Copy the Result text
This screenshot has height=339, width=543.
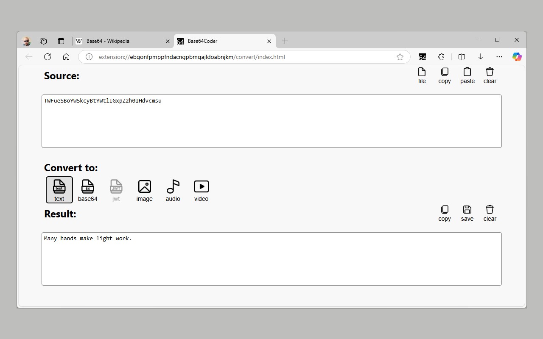coord(445,213)
